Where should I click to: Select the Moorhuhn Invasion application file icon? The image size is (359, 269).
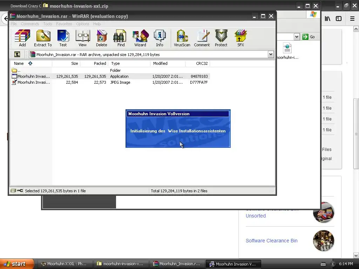click(14, 76)
